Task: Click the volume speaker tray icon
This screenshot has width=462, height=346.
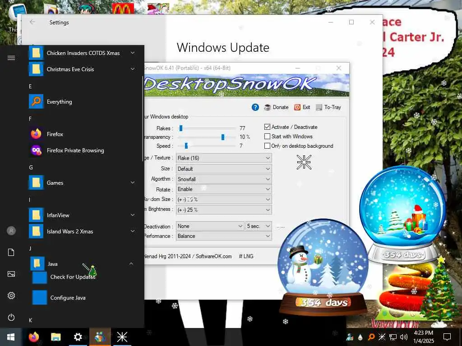Action: pos(404,337)
